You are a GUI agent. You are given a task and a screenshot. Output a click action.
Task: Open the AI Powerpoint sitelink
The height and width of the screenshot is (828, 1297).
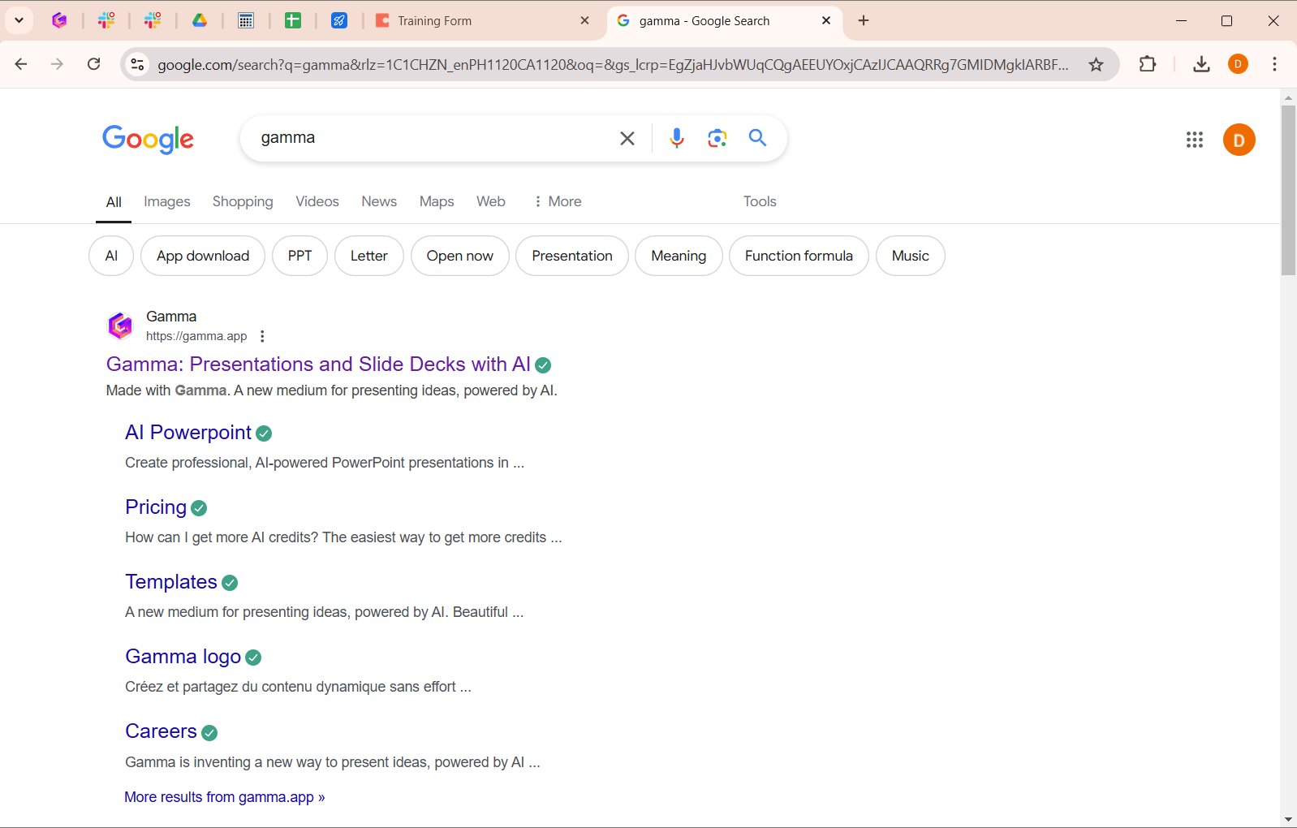pos(188,433)
